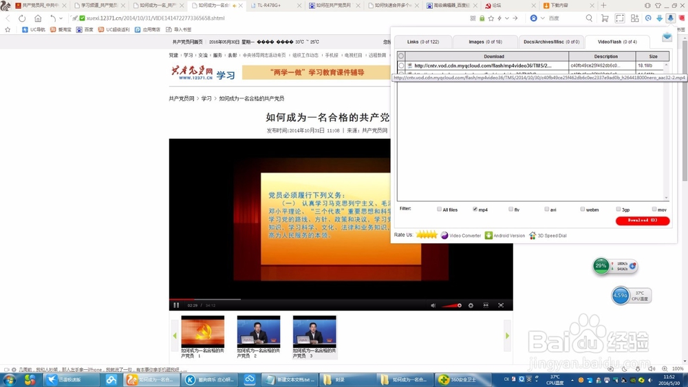Open video player settings gear

[x=471, y=305]
